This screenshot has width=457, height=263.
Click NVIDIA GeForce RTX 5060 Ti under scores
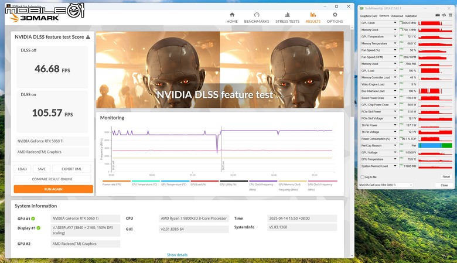pyautogui.click(x=53, y=141)
